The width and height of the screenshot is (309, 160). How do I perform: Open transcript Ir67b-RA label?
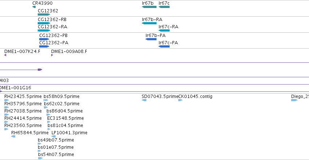(x=152, y=20)
